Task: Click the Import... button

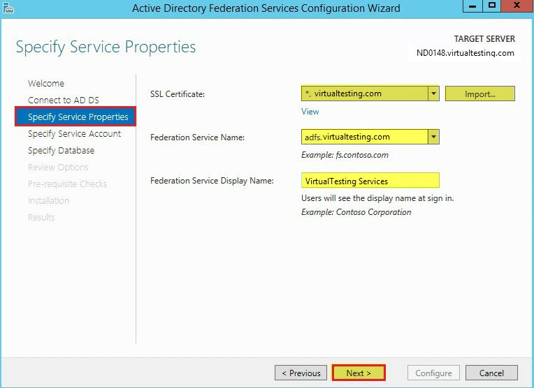Action: pyautogui.click(x=480, y=94)
